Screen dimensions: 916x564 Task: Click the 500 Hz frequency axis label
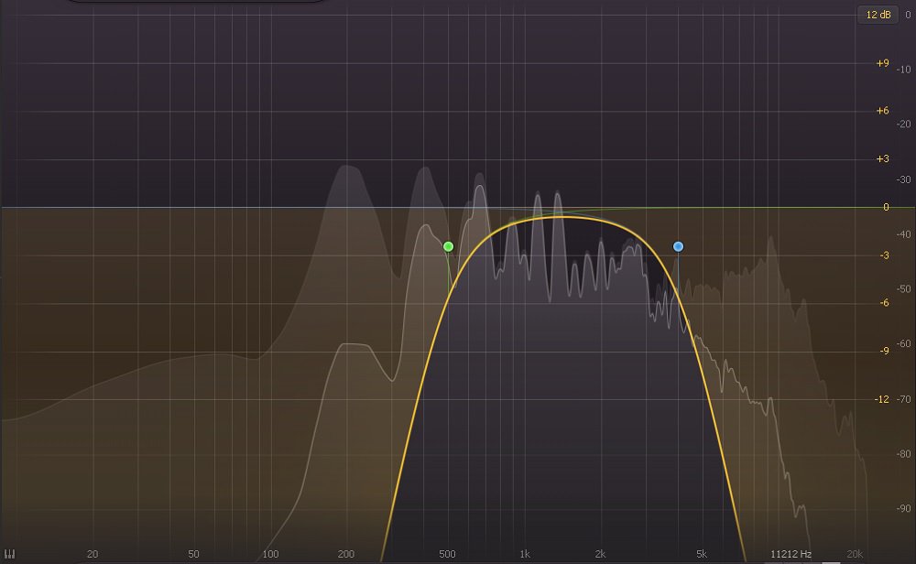pyautogui.click(x=447, y=554)
